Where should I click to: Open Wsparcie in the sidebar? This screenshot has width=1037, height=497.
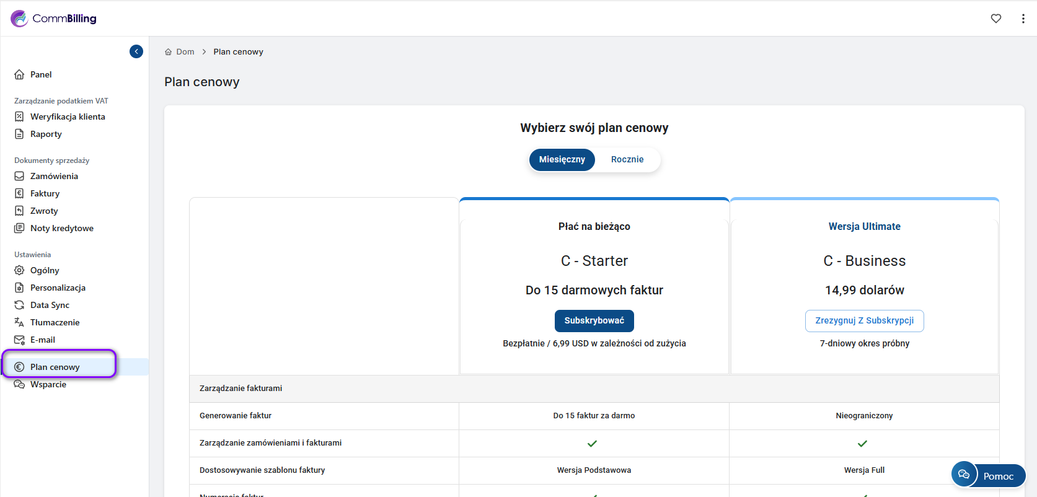click(48, 384)
